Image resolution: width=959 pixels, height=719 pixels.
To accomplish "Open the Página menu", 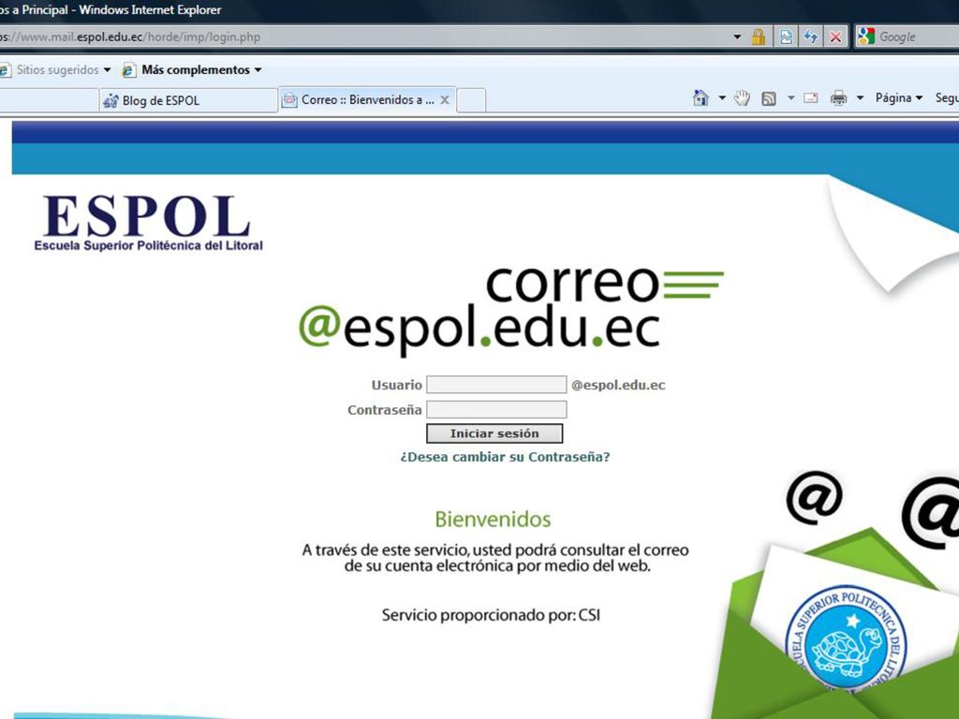I will [x=898, y=97].
